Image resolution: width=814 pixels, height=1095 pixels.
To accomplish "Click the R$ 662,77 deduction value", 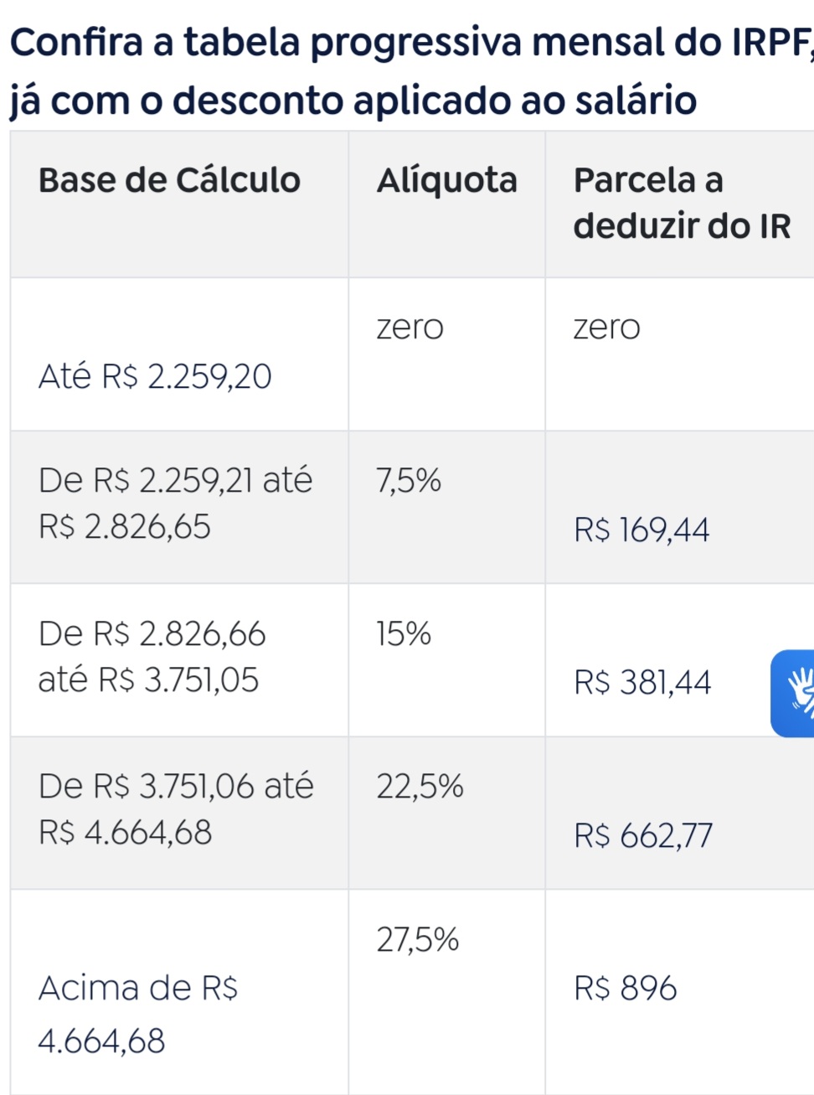I will [x=643, y=835].
